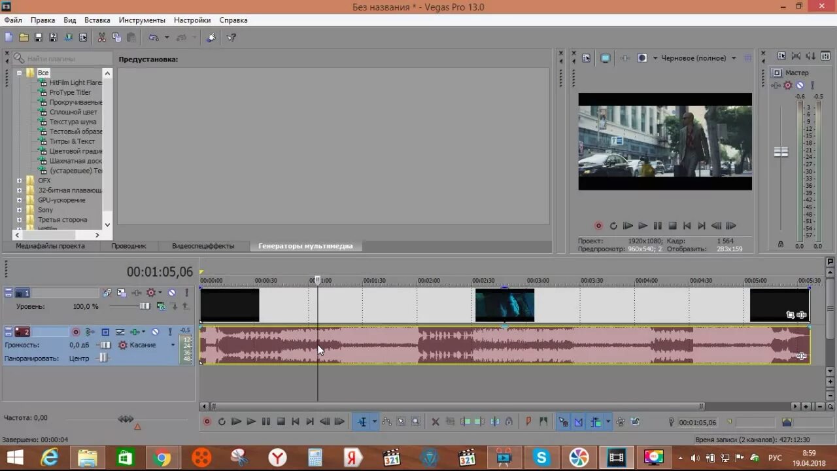Open the edit tool dropdown arrow in timeline toolbar
This screenshot has width=837, height=471.
click(375, 422)
